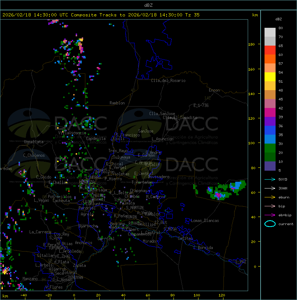This screenshot has height=300, width=297.
Task: Click the 'TUPUNGATO' map label
Action: [58, 248]
